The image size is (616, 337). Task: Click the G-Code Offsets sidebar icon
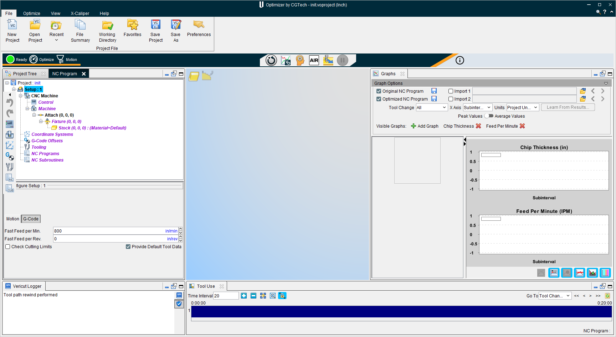[x=10, y=156]
